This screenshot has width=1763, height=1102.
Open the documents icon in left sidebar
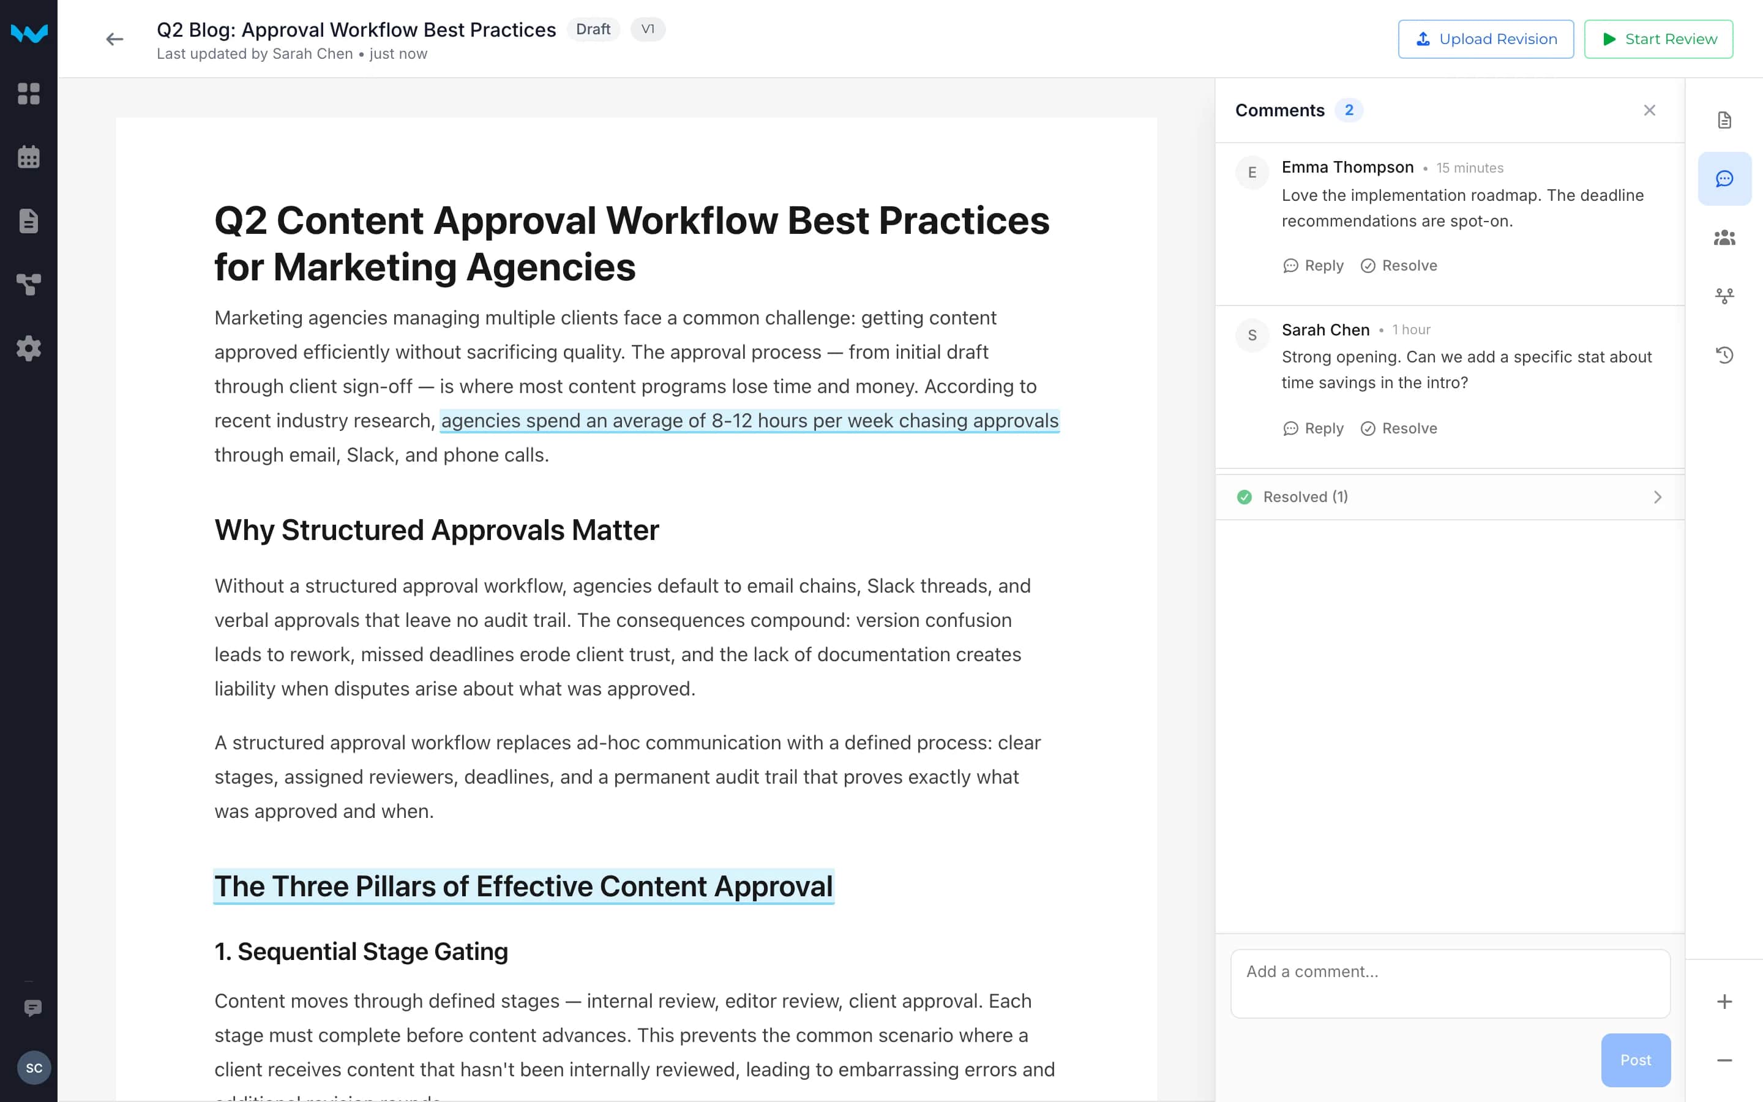click(x=28, y=221)
